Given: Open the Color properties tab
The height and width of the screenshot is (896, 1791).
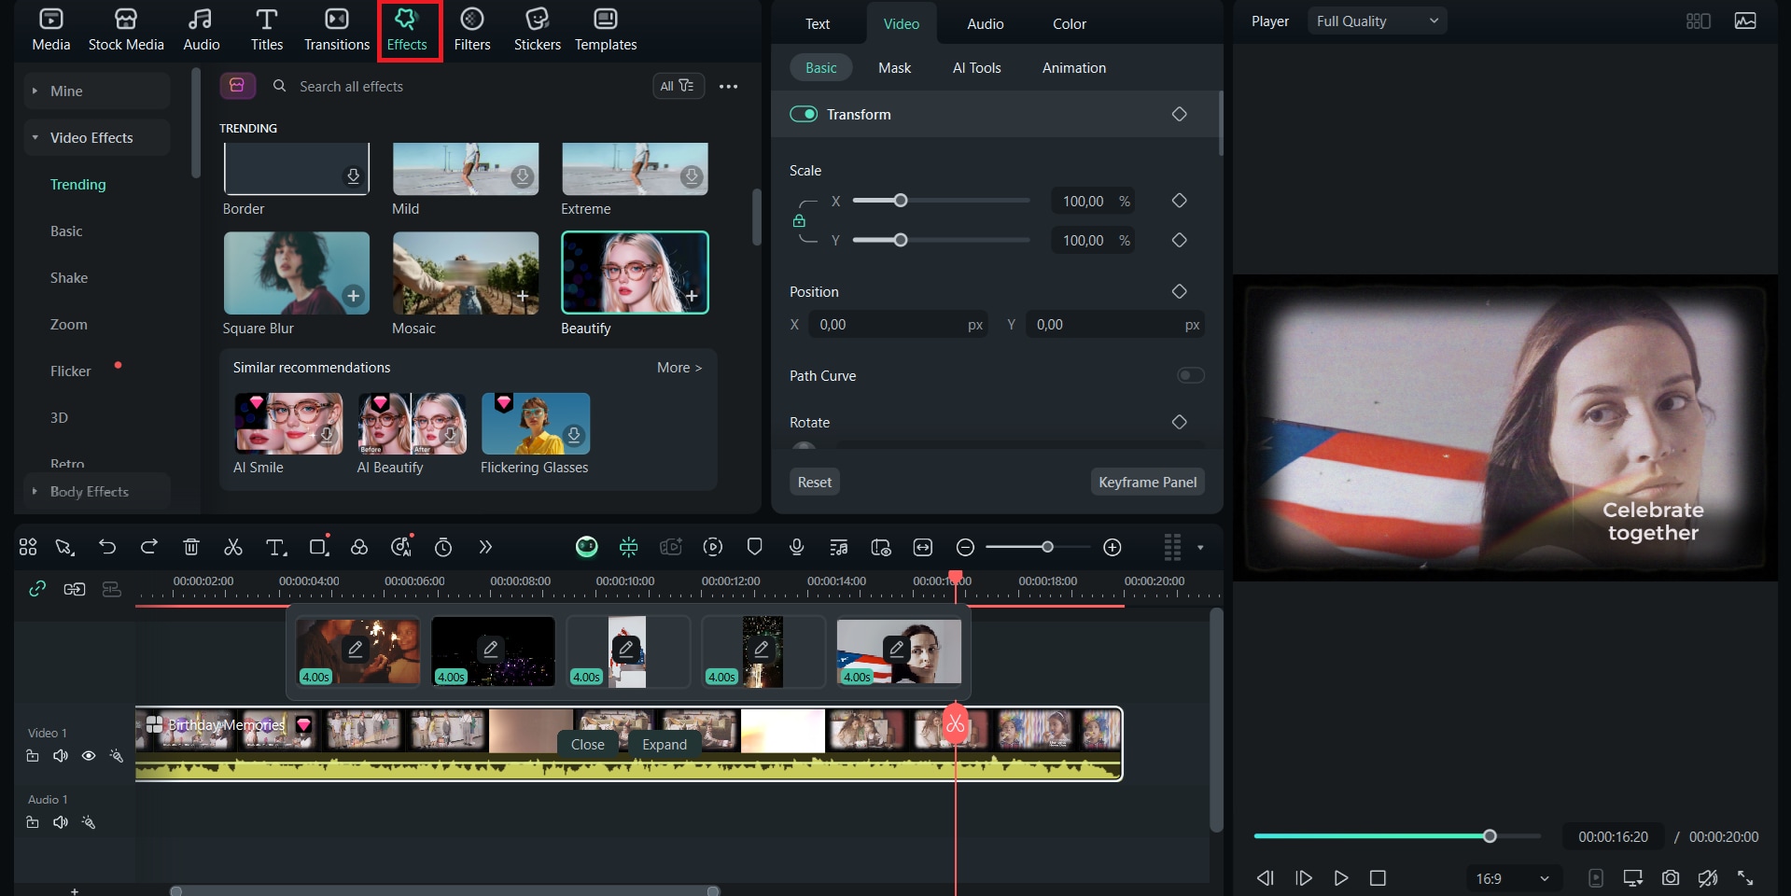Looking at the screenshot, I should (1069, 23).
